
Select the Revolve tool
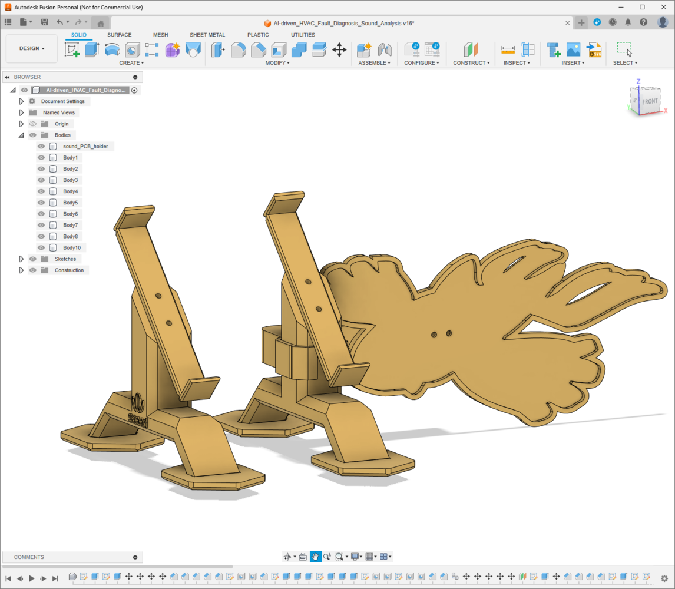coord(113,49)
